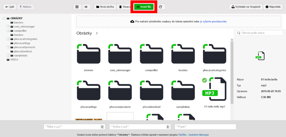This screenshot has width=286, height=137.
Task: Expand phocacartproducts in the tree
Action: (8, 47)
